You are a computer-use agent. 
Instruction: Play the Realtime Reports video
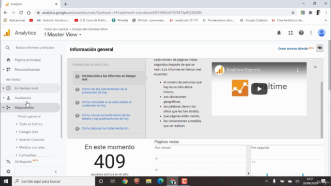coord(259,89)
